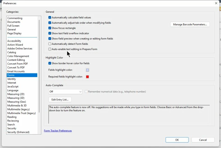Confirm preferences with OK button
The height and width of the screenshot is (148, 221).
click(x=177, y=140)
